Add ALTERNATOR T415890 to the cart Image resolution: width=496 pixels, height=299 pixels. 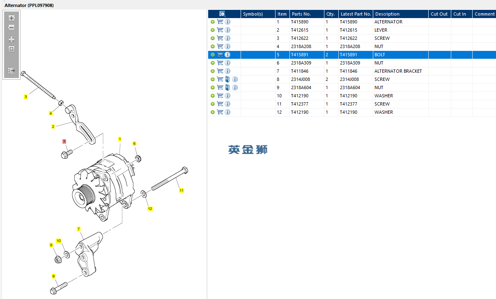click(x=220, y=22)
